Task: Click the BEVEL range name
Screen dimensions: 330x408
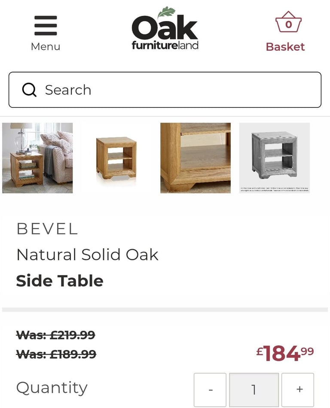Action: 47,229
